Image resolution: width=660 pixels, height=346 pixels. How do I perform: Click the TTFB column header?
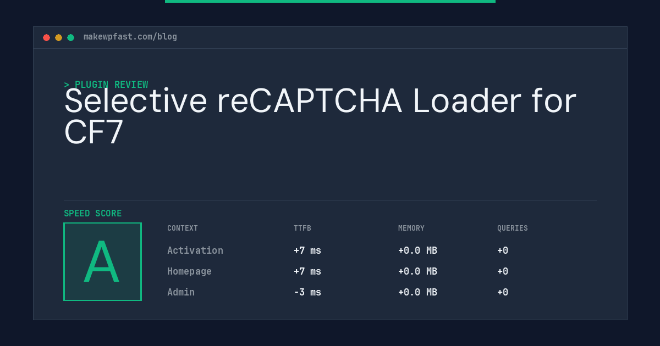(x=302, y=228)
